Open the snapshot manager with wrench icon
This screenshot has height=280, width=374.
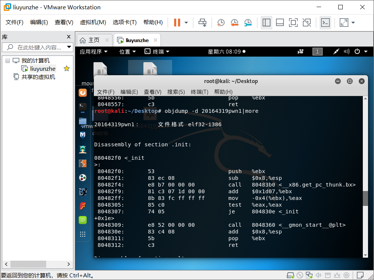pyautogui.click(x=248, y=23)
